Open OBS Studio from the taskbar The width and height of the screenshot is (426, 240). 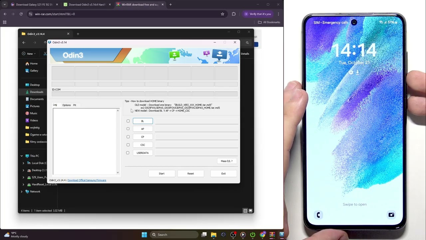pyautogui.click(x=233, y=235)
